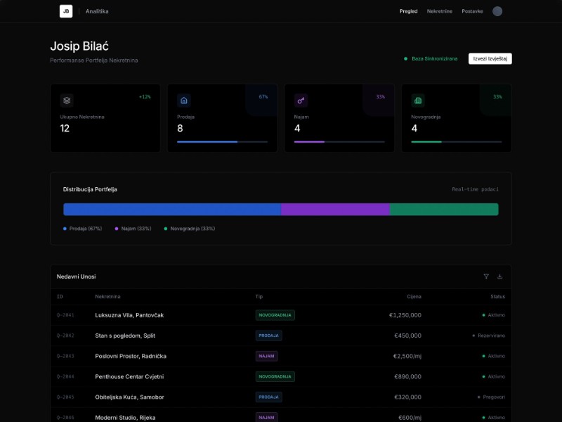This screenshot has height=422, width=562.
Task: Click the download icon in Nedavni Unosi
Action: (500, 276)
